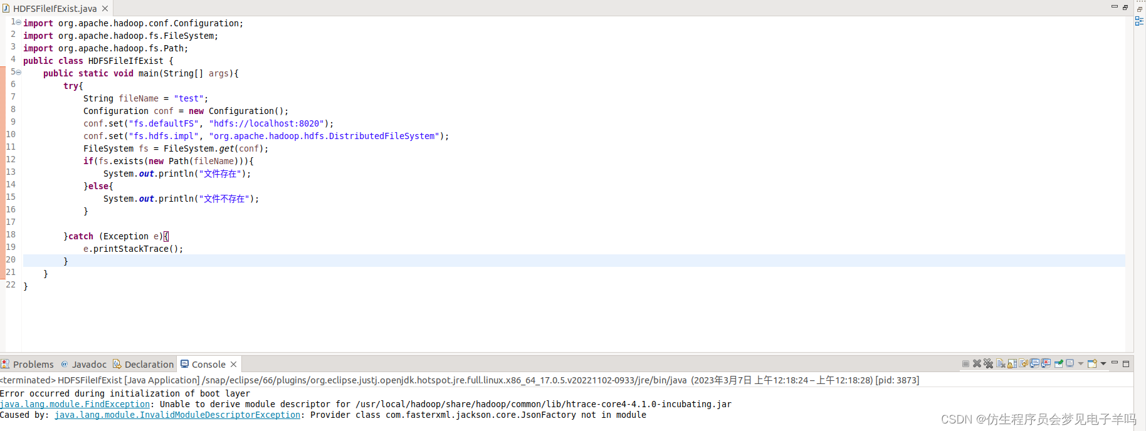
Task: Minimize the Console panel
Action: [1115, 362]
